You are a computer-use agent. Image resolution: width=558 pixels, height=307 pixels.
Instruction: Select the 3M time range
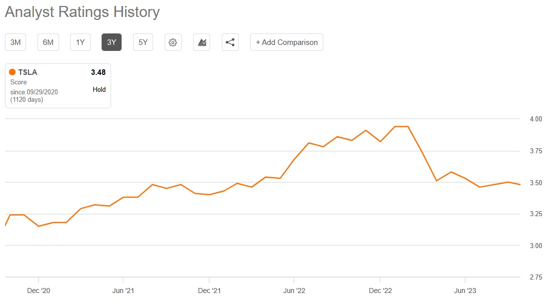tap(16, 42)
